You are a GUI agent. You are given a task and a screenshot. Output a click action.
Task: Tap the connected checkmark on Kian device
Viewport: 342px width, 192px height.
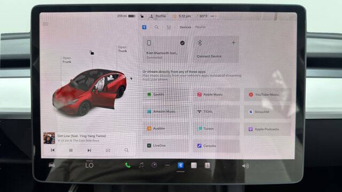182,43
